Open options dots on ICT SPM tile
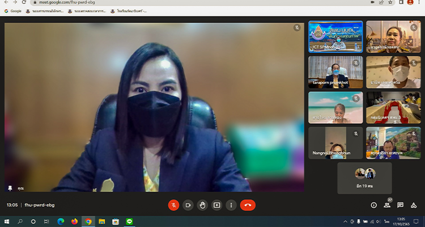The image size is (425, 227). (x=356, y=28)
